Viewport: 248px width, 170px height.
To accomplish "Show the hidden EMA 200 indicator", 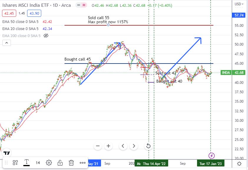I will point(46,36).
